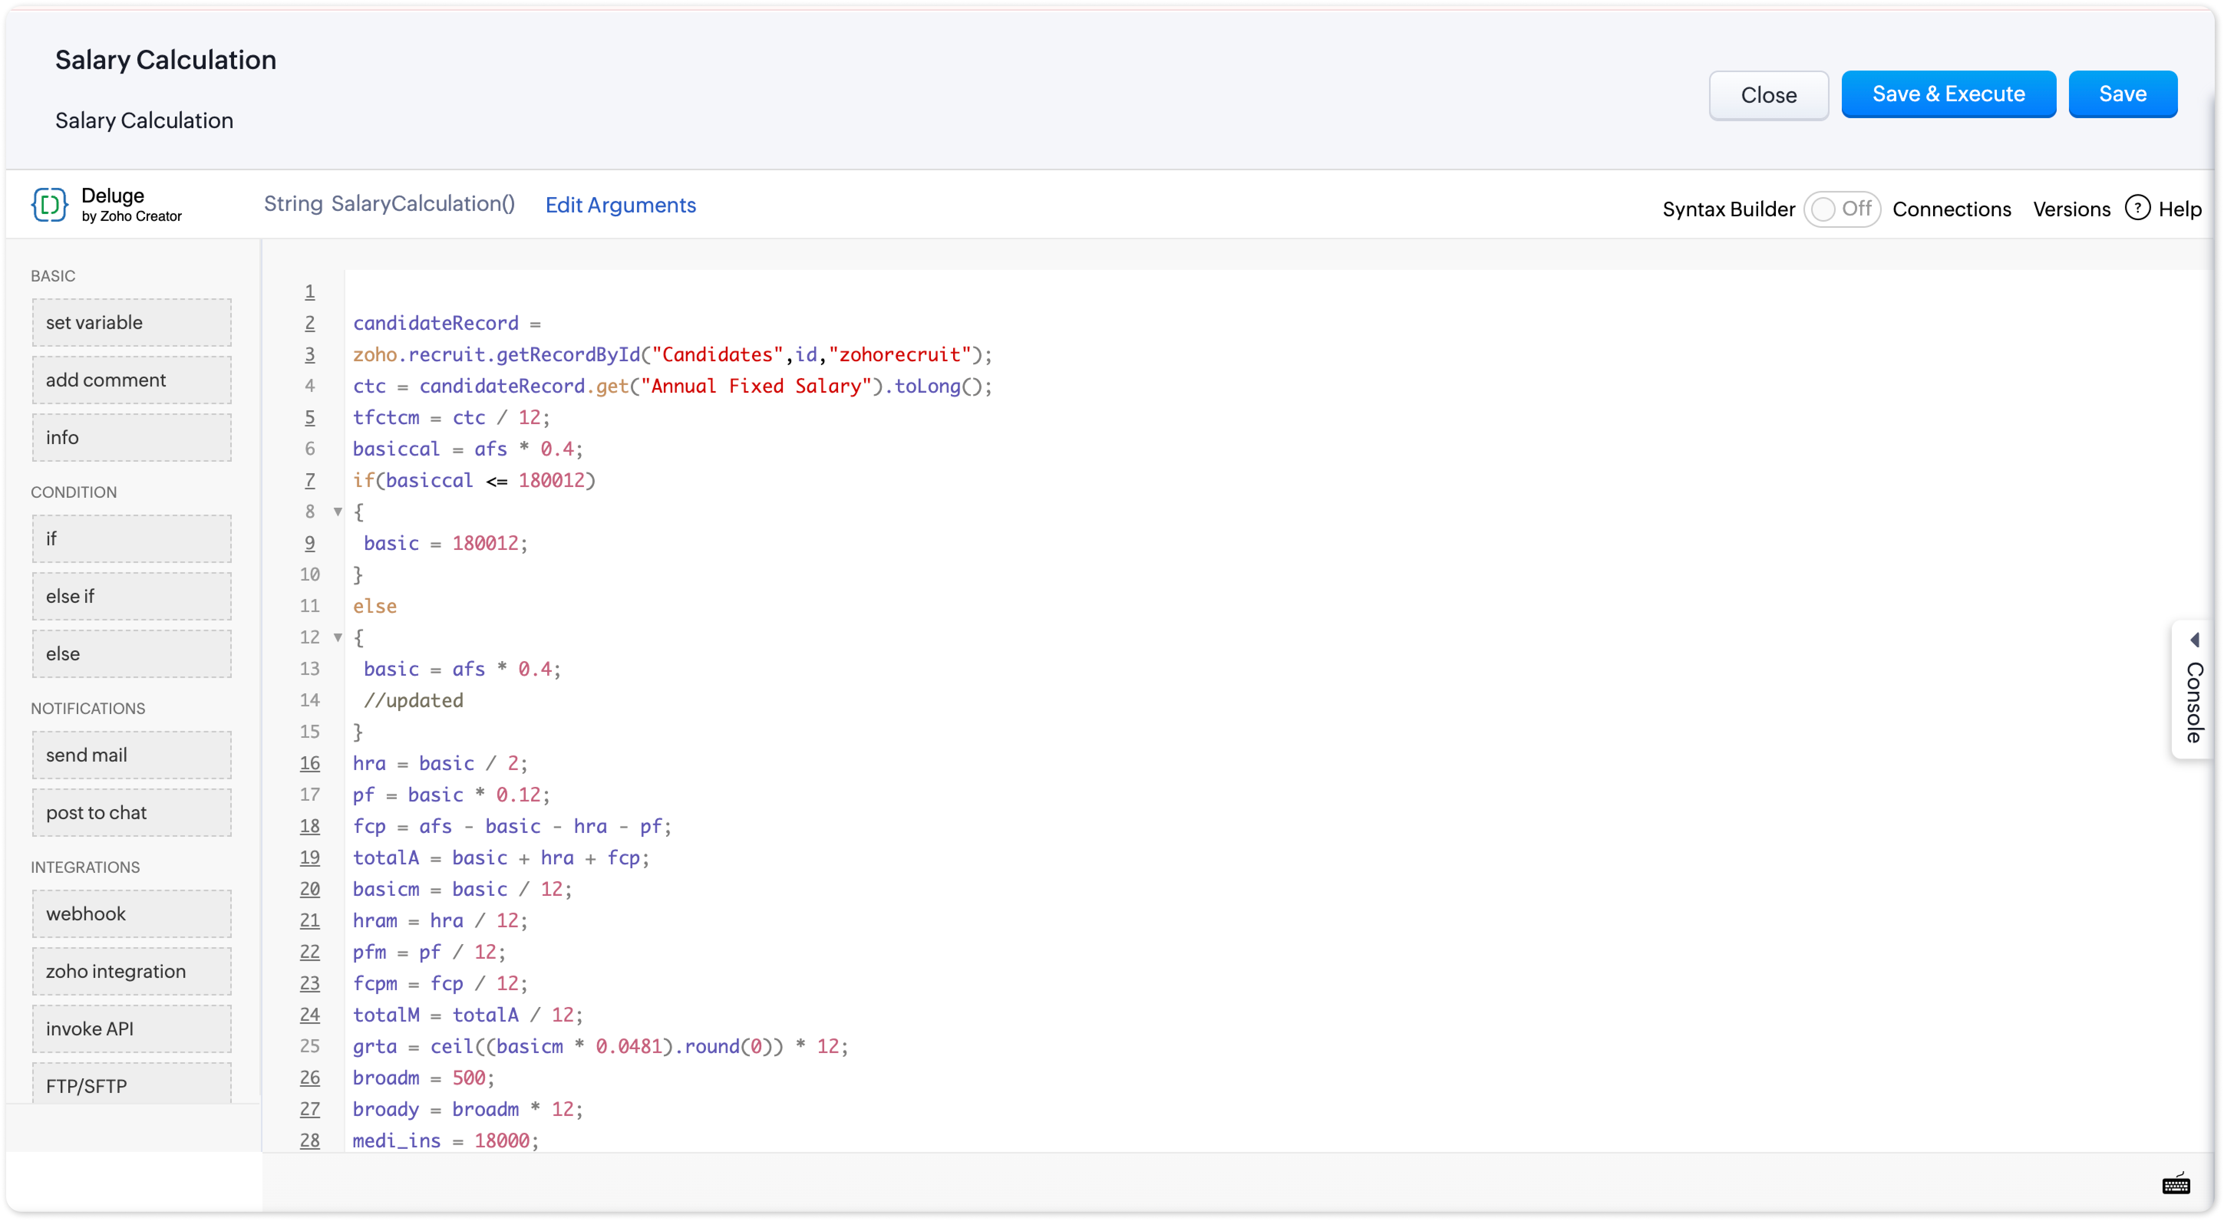
Task: Select the set variable block
Action: coord(131,322)
